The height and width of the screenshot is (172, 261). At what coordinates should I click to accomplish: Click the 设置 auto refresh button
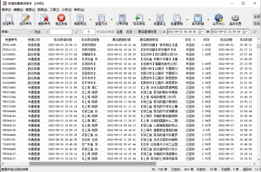119,31
